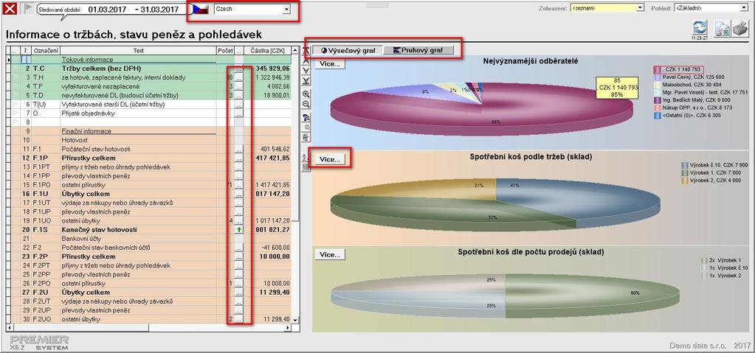
Task: Open detail button for F.2U Úbytky celkem
Action: point(239,293)
